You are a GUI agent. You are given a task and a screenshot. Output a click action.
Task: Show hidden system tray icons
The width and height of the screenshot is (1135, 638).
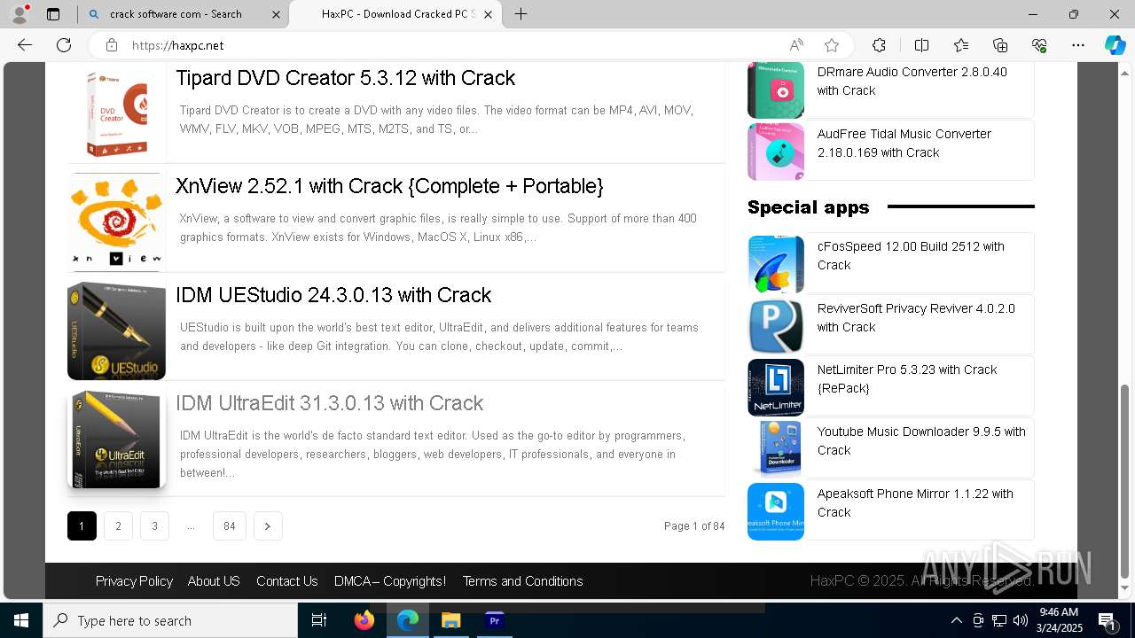click(956, 620)
